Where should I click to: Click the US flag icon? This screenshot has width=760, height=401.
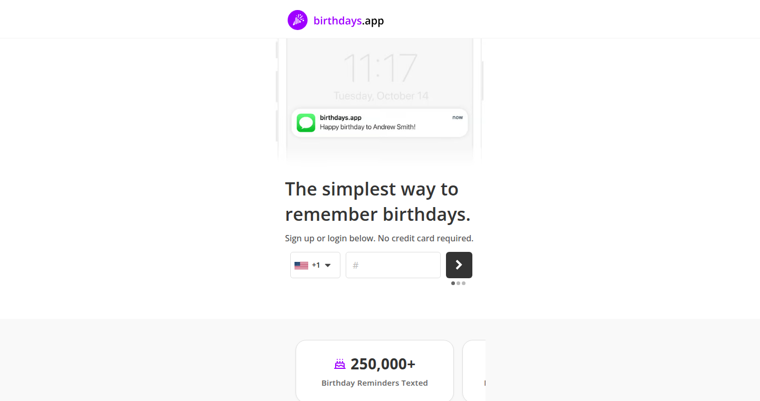pyautogui.click(x=301, y=266)
